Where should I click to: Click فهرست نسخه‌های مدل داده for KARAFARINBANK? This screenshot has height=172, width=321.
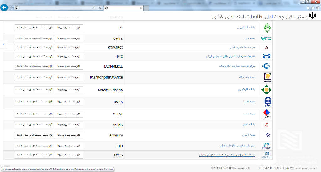point(34,89)
